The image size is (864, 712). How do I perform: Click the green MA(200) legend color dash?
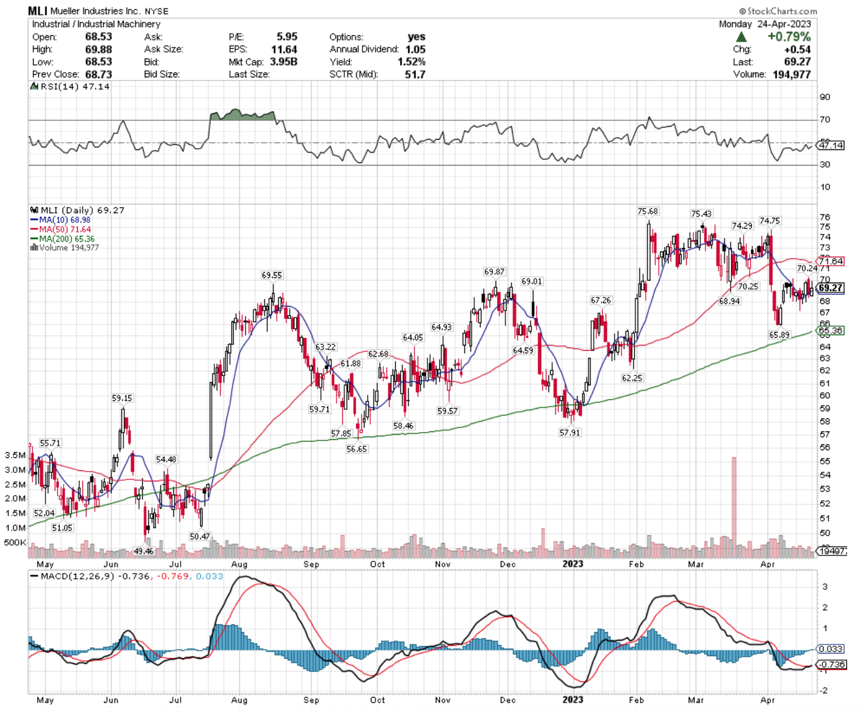click(34, 239)
